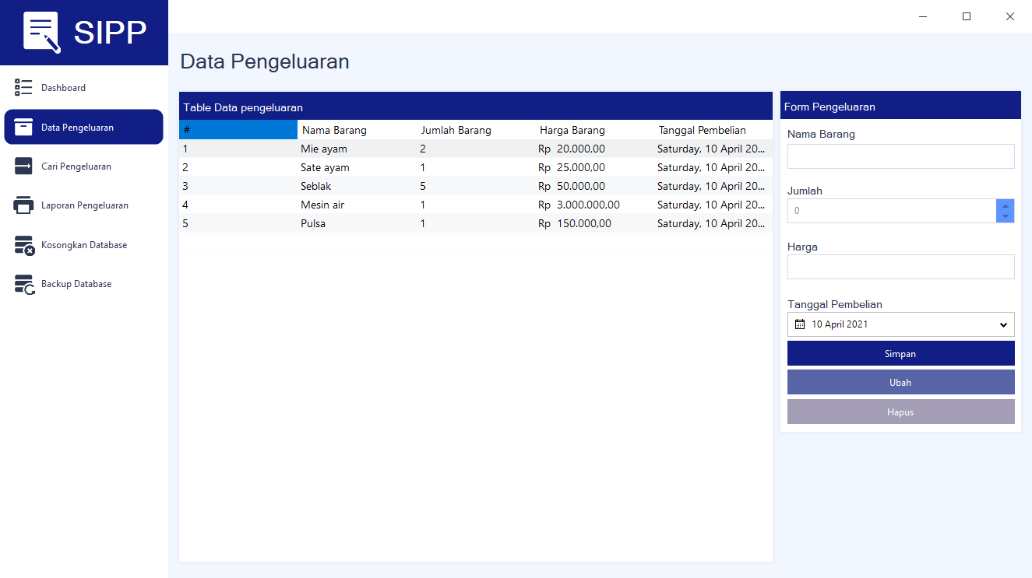Screen dimensions: 1032x578
Task: Click the Kosongkan Database icon
Action: 24,245
